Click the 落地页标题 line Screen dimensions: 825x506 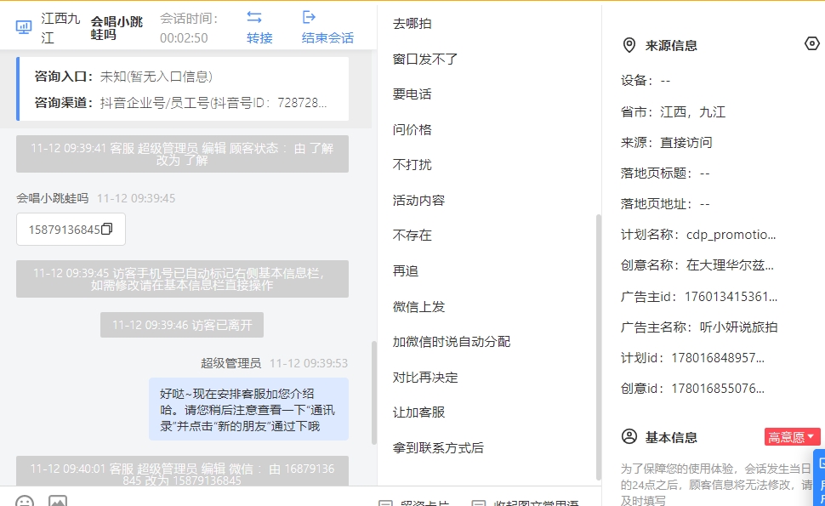pyautogui.click(x=665, y=173)
